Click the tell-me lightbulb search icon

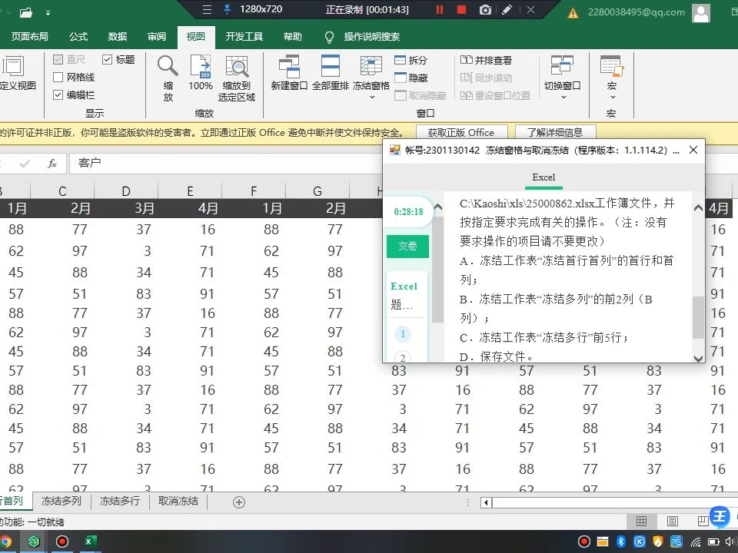click(x=330, y=37)
